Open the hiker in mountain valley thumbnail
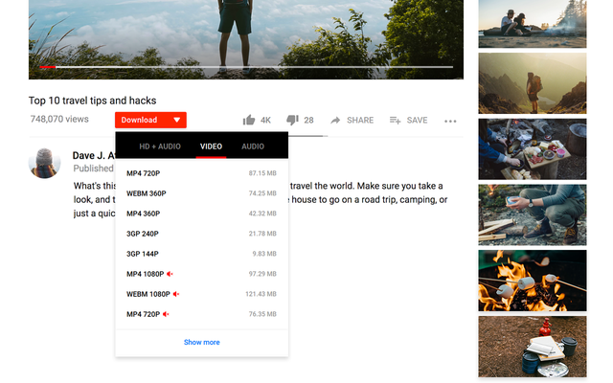 click(x=533, y=83)
